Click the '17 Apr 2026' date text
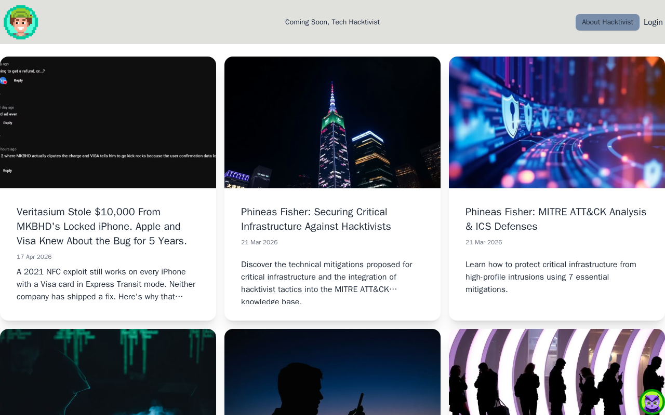665x415 pixels. tap(34, 257)
